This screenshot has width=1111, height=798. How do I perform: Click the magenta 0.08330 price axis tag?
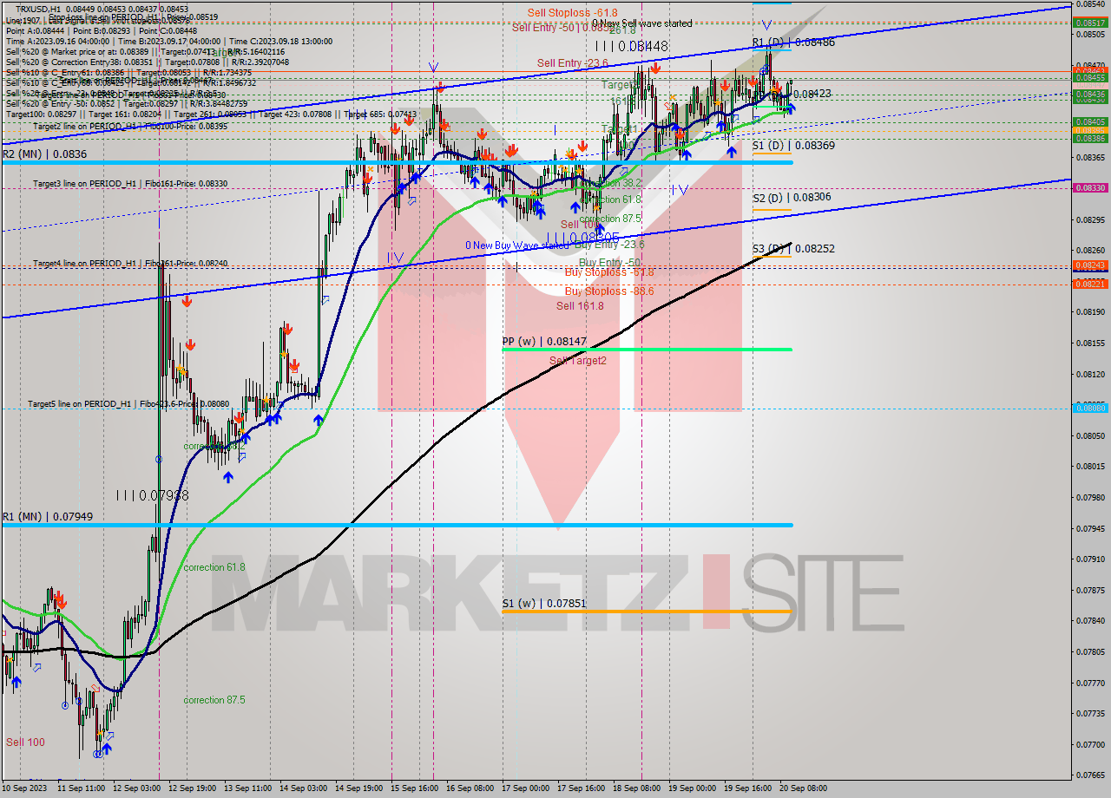click(1090, 187)
